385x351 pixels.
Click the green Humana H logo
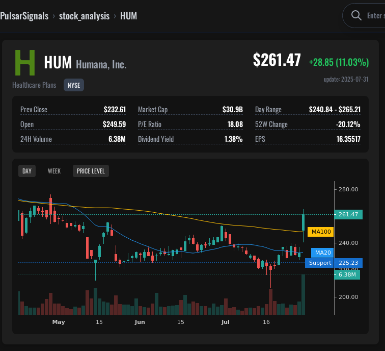[25, 63]
